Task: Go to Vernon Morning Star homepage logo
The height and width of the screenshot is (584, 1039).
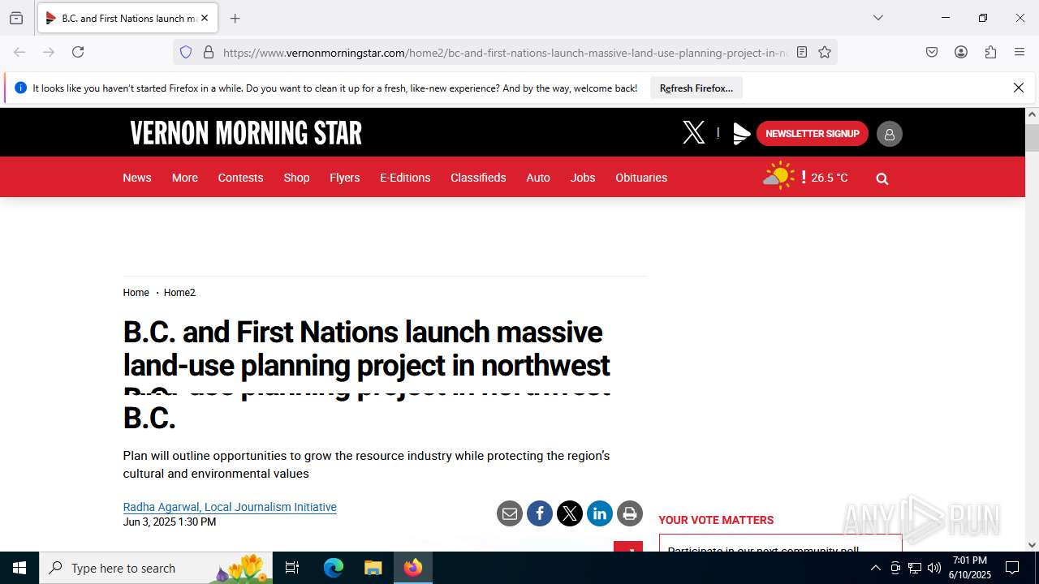Action: coord(246,133)
